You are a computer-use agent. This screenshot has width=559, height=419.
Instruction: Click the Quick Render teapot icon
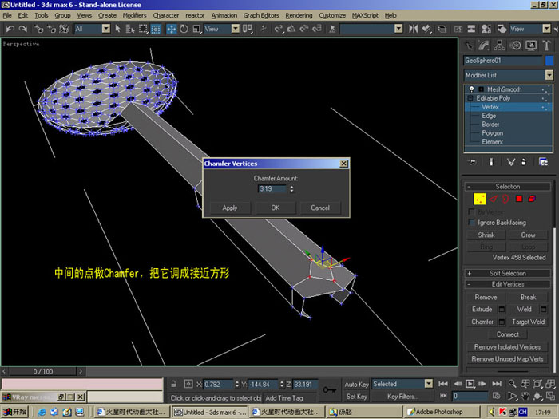(x=502, y=29)
